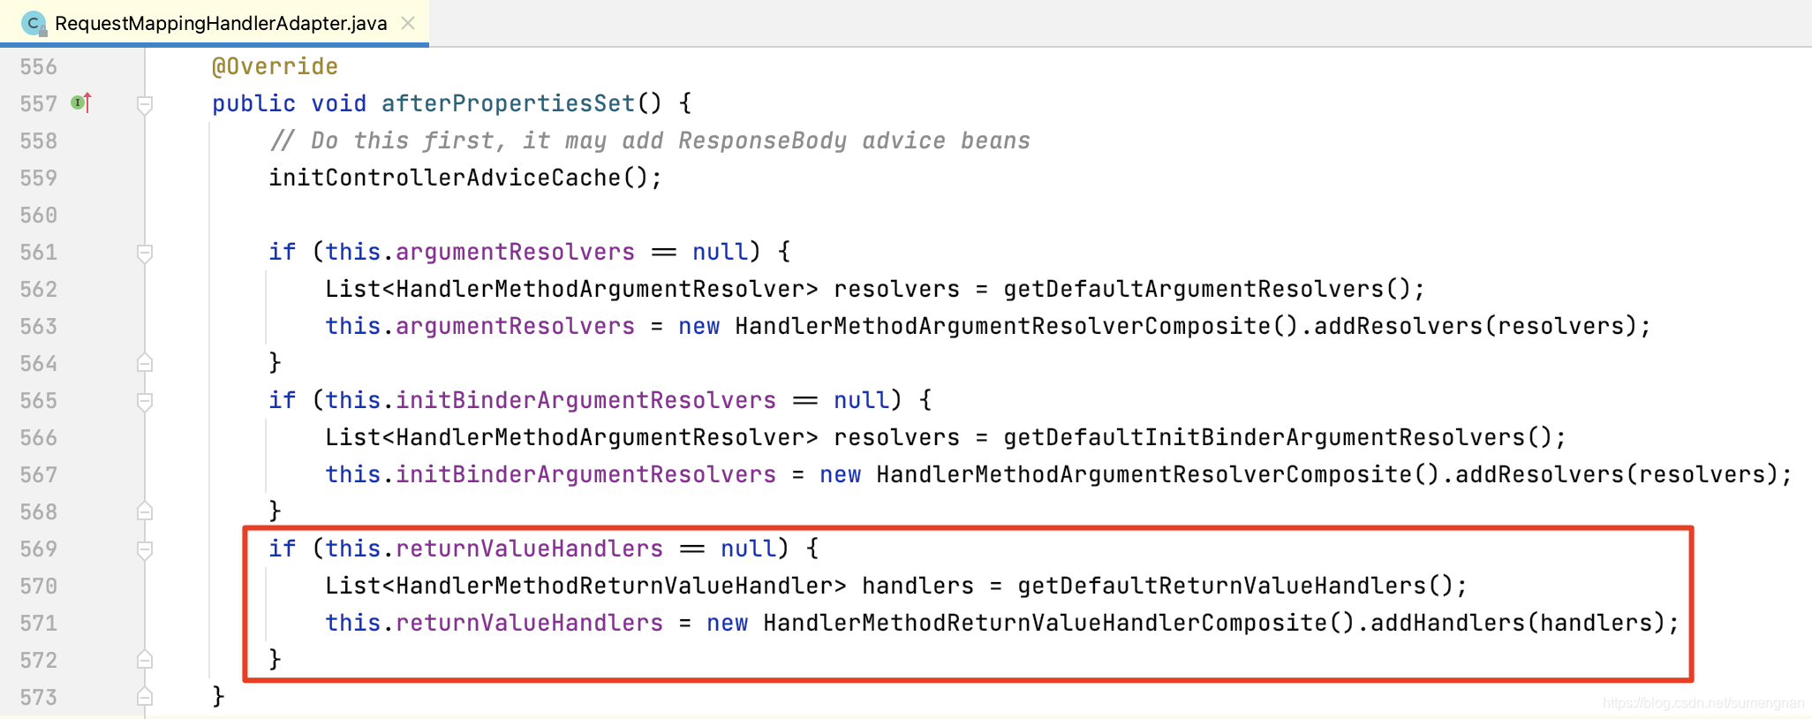Click argumentResolvers field on line 561
Screen dimensions: 1812x719
coord(515,253)
